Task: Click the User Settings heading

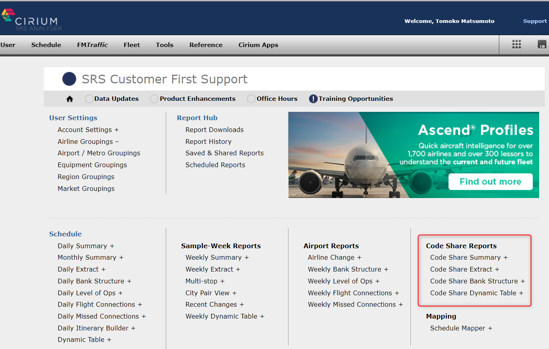Action: 73,118
